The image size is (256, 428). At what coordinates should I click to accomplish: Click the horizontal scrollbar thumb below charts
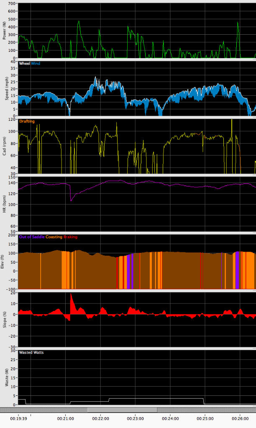(122, 410)
